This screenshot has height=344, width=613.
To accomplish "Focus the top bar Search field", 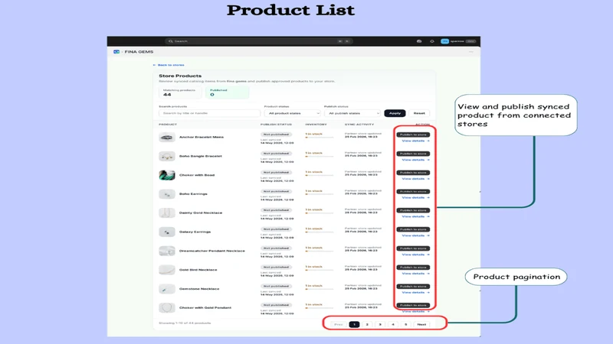I will (259, 41).
